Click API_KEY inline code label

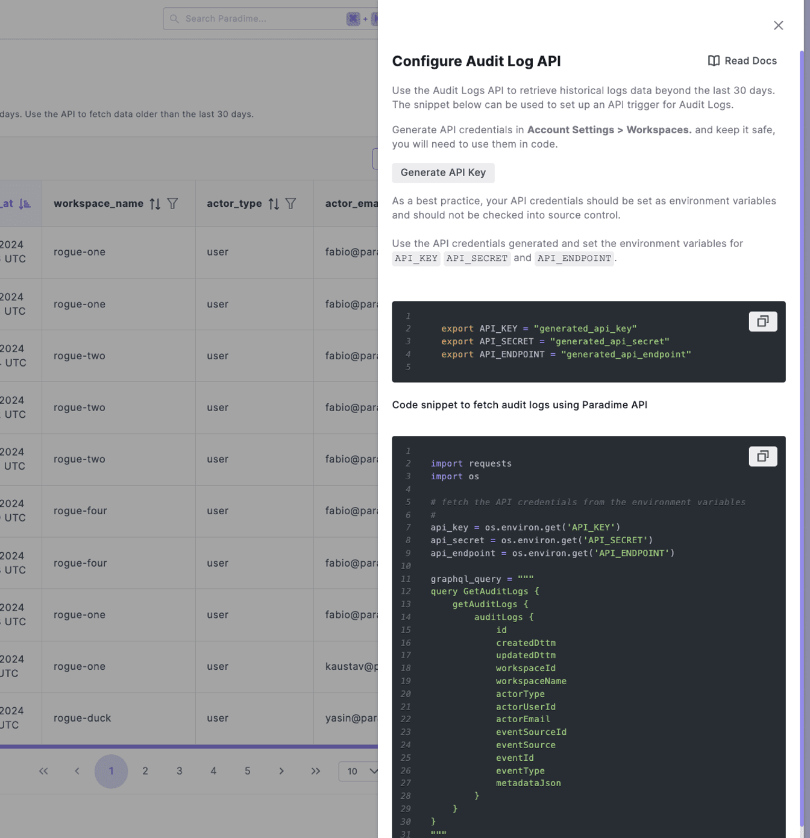[x=416, y=259]
